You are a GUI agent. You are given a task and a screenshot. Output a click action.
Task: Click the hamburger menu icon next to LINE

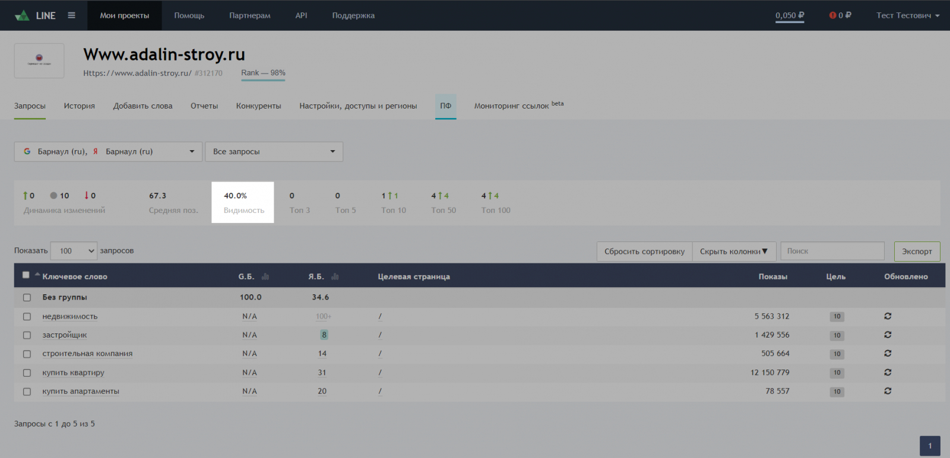pyautogui.click(x=71, y=15)
